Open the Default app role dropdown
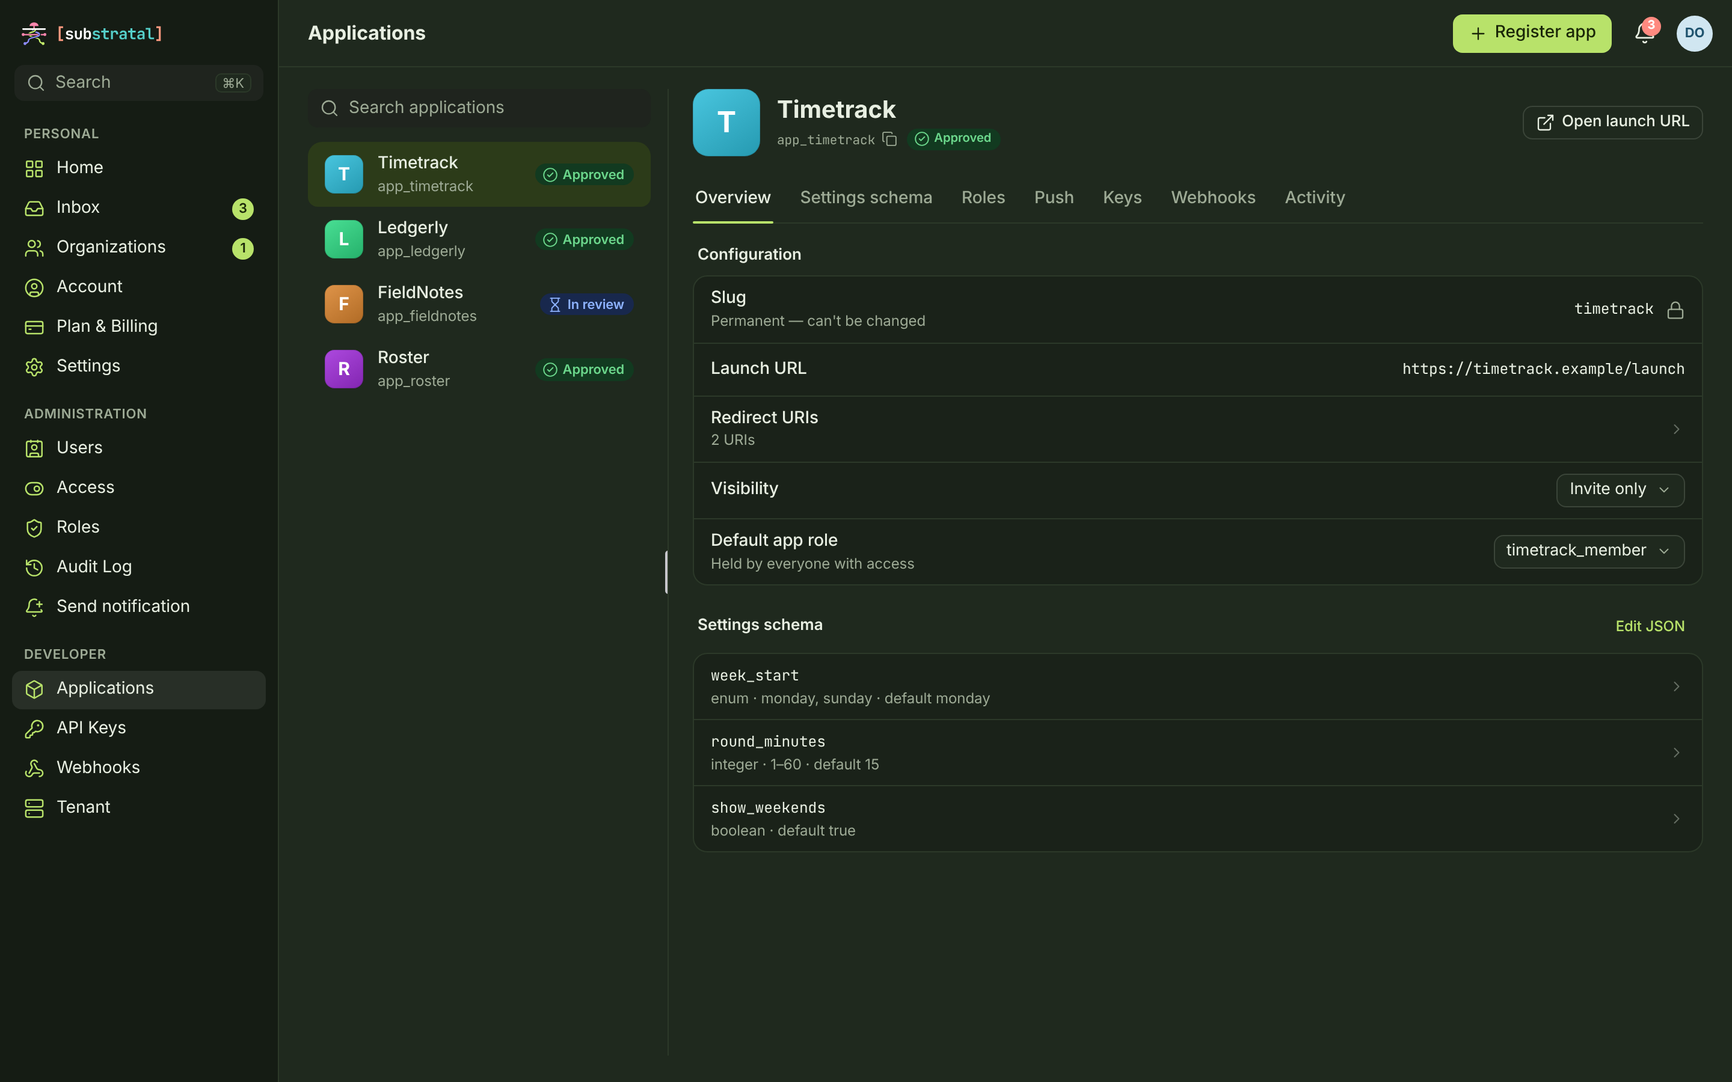The width and height of the screenshot is (1732, 1082). pos(1588,551)
